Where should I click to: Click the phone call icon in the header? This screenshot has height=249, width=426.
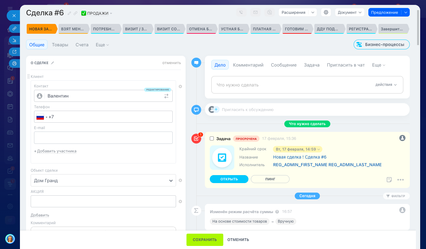click(x=241, y=12)
